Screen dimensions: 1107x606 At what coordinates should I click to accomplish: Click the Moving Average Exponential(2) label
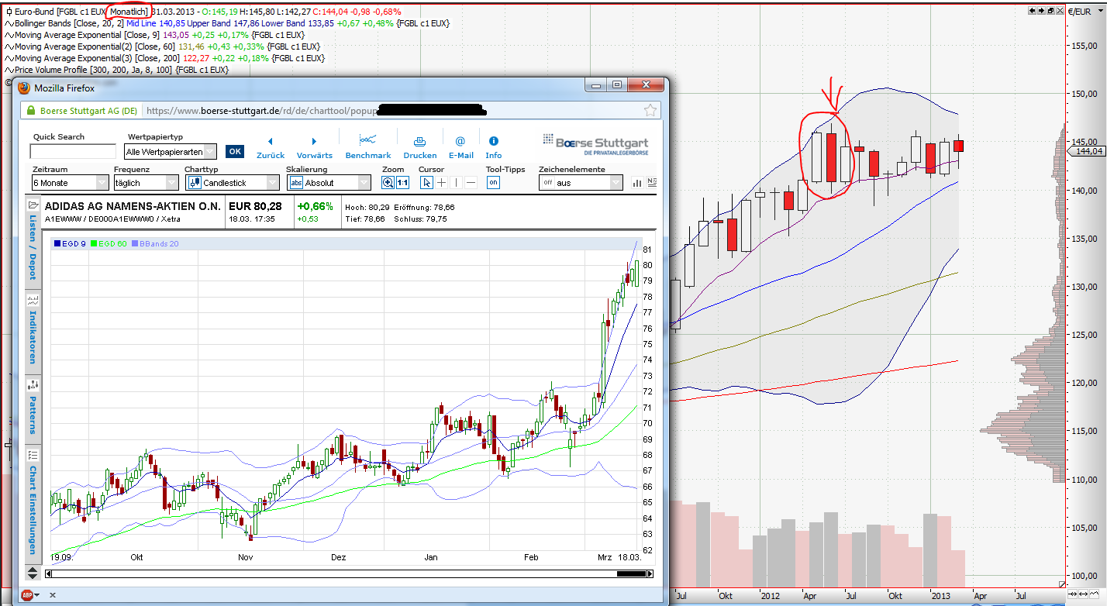tap(95, 46)
